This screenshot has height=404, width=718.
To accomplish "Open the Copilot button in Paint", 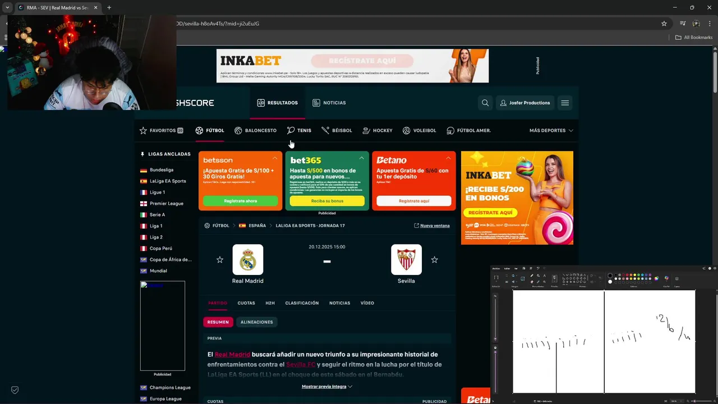I will pos(666,278).
